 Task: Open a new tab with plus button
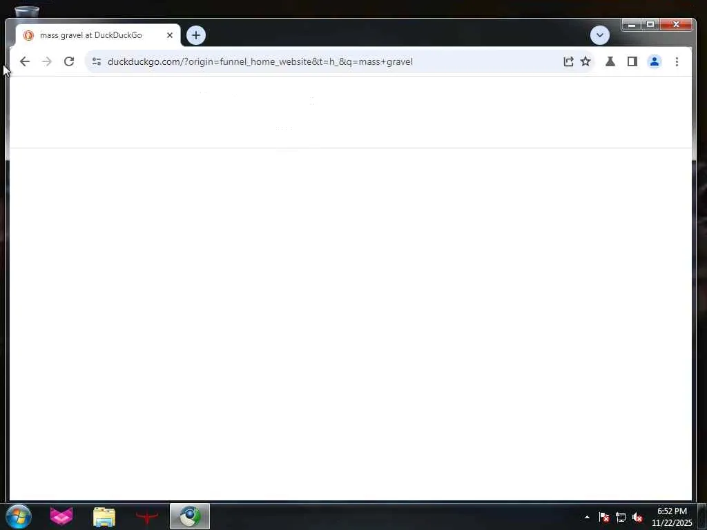click(195, 35)
